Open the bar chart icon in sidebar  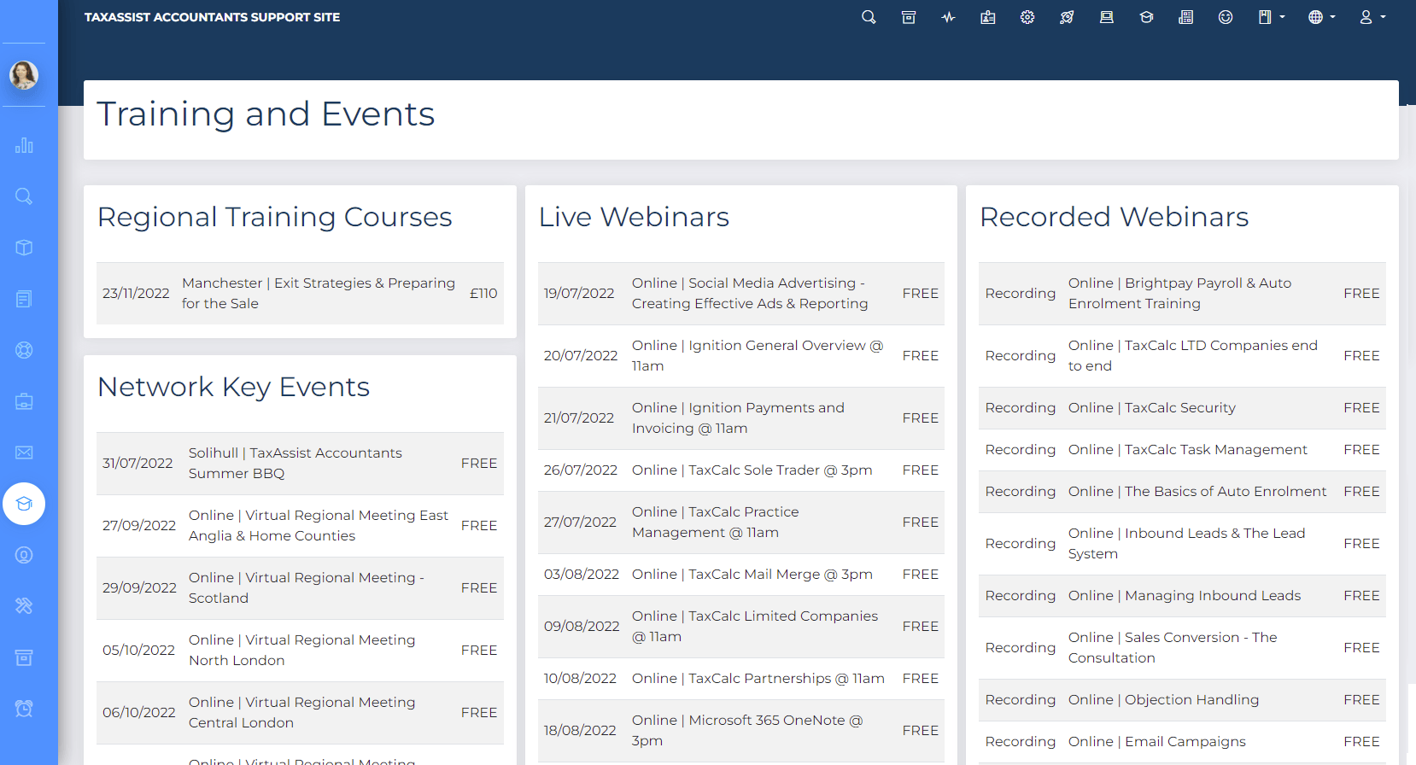click(24, 145)
